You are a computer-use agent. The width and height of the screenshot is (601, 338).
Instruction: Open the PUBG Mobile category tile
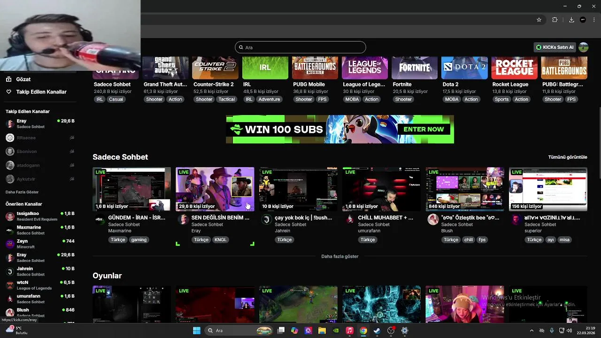coord(315,68)
